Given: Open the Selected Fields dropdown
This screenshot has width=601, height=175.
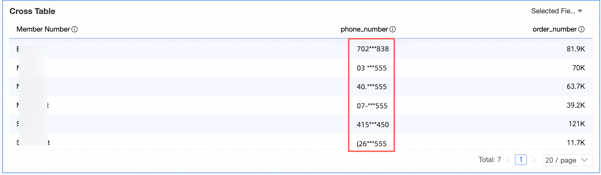Looking at the screenshot, I should (x=557, y=11).
